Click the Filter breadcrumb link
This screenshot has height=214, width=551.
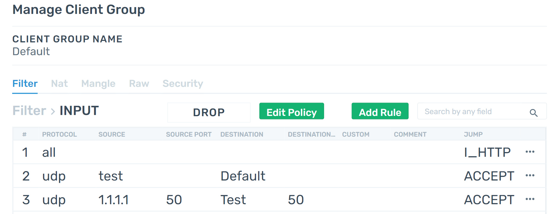29,111
